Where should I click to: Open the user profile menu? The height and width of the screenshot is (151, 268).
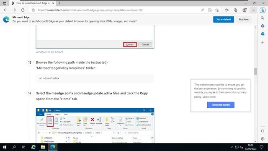point(245,10)
